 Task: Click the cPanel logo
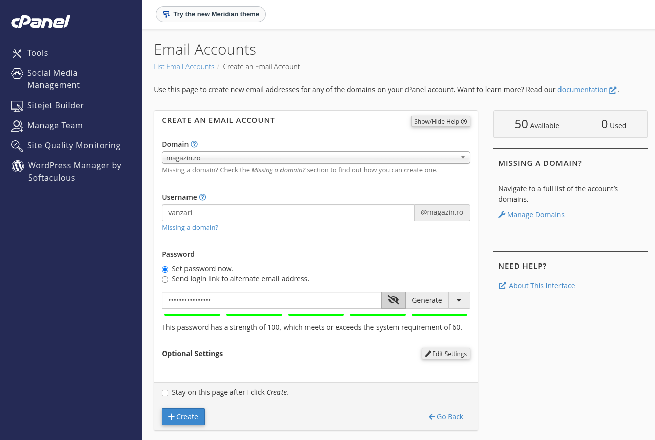coord(41,22)
